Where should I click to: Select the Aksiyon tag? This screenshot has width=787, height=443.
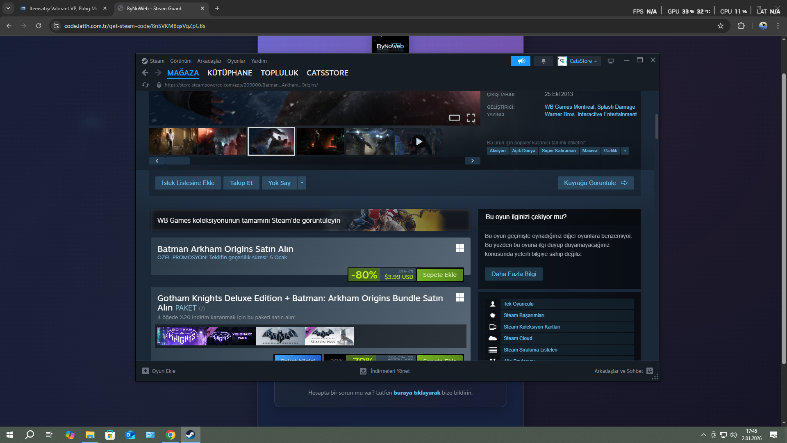(498, 151)
